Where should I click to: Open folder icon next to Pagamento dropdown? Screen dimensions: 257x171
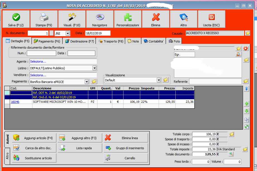coord(94,81)
